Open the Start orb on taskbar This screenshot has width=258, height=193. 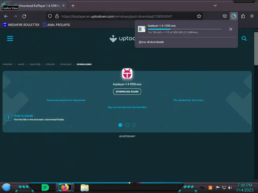click(x=7, y=188)
